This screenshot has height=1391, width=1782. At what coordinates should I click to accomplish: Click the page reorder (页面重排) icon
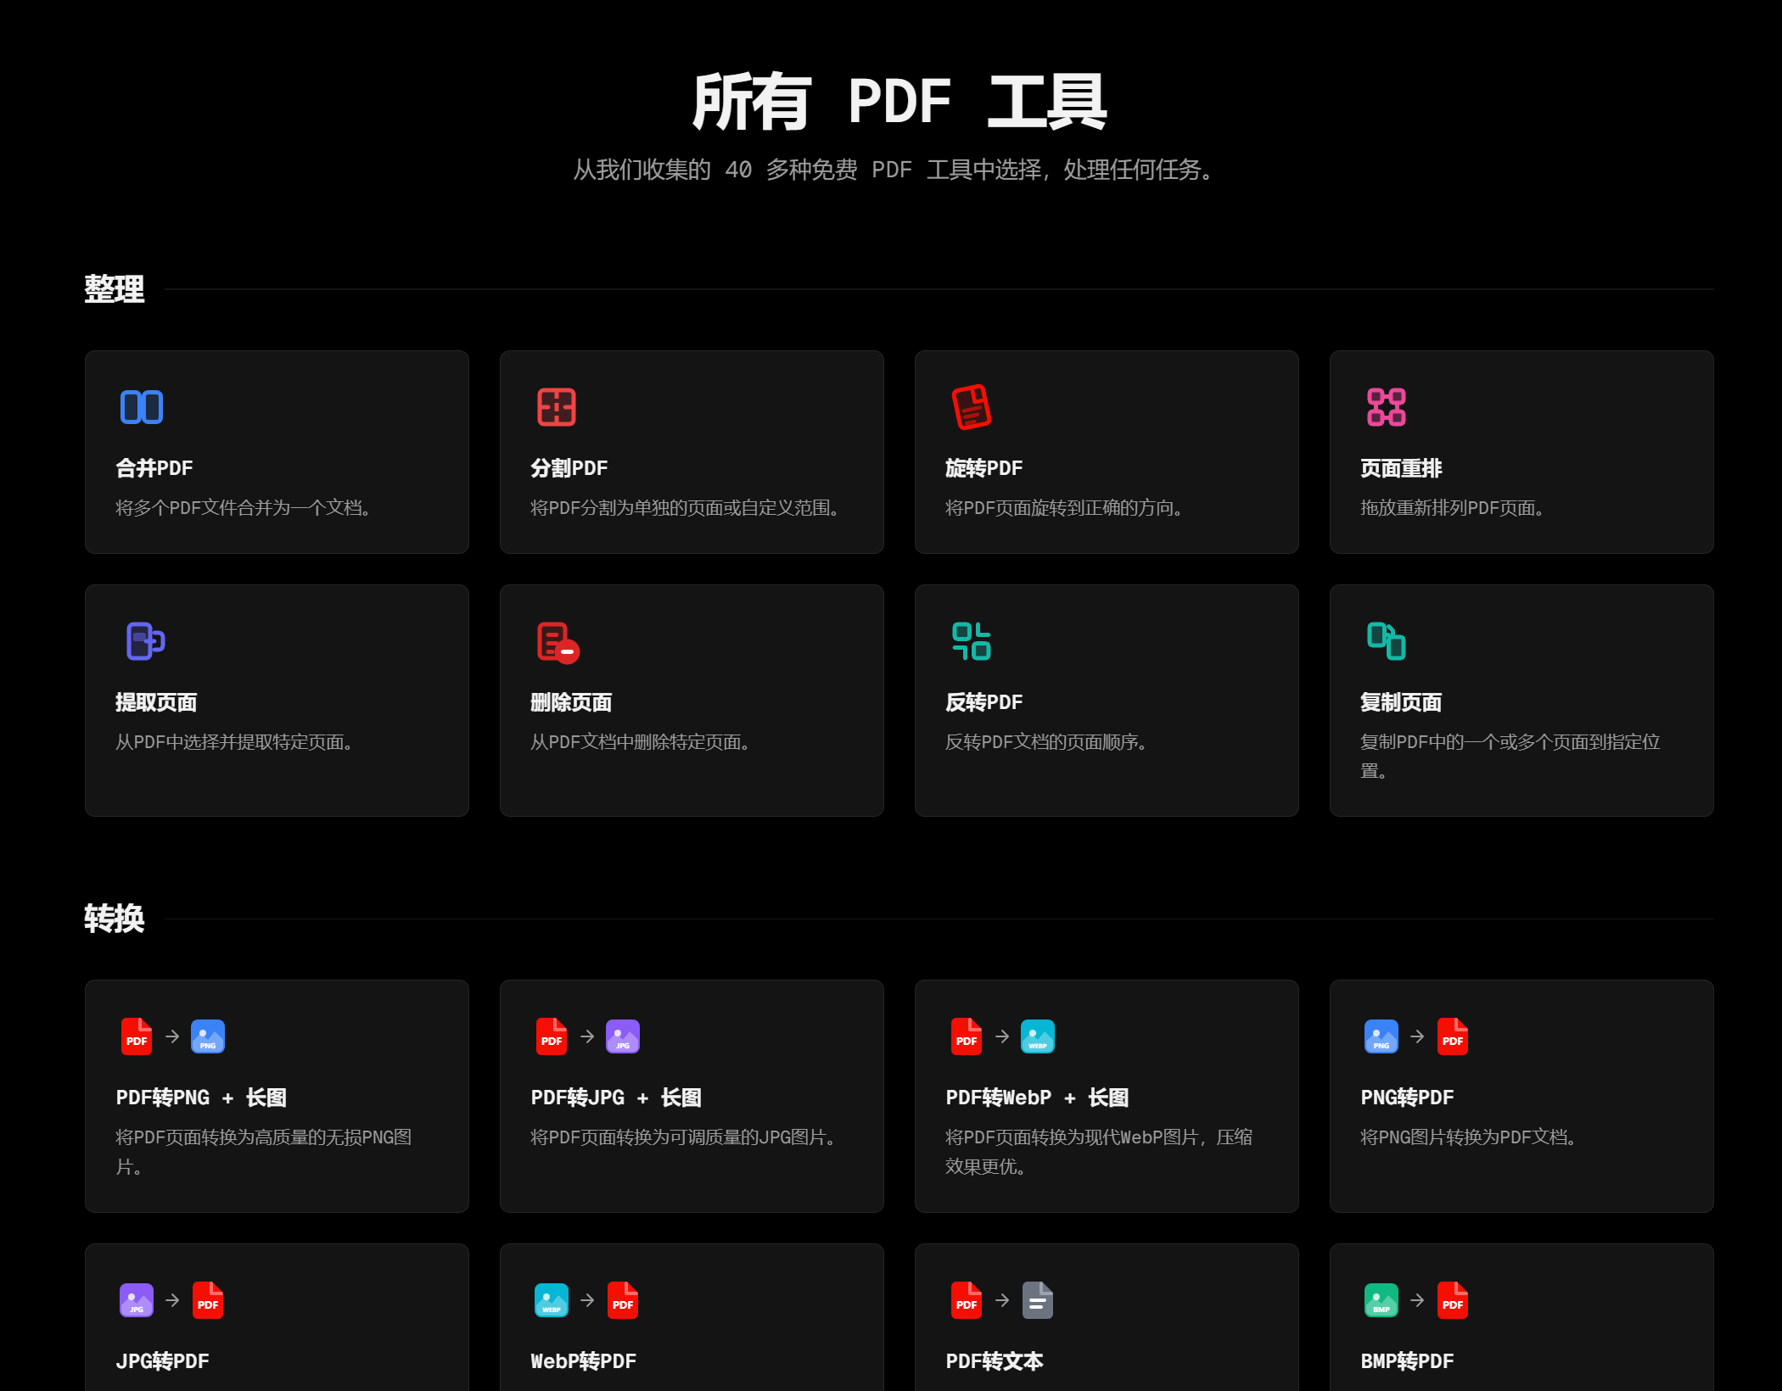coord(1386,407)
